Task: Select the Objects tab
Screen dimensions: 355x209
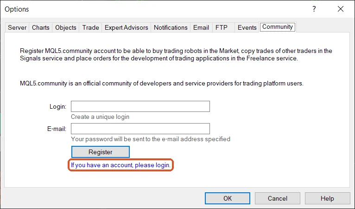Action: tap(66, 27)
